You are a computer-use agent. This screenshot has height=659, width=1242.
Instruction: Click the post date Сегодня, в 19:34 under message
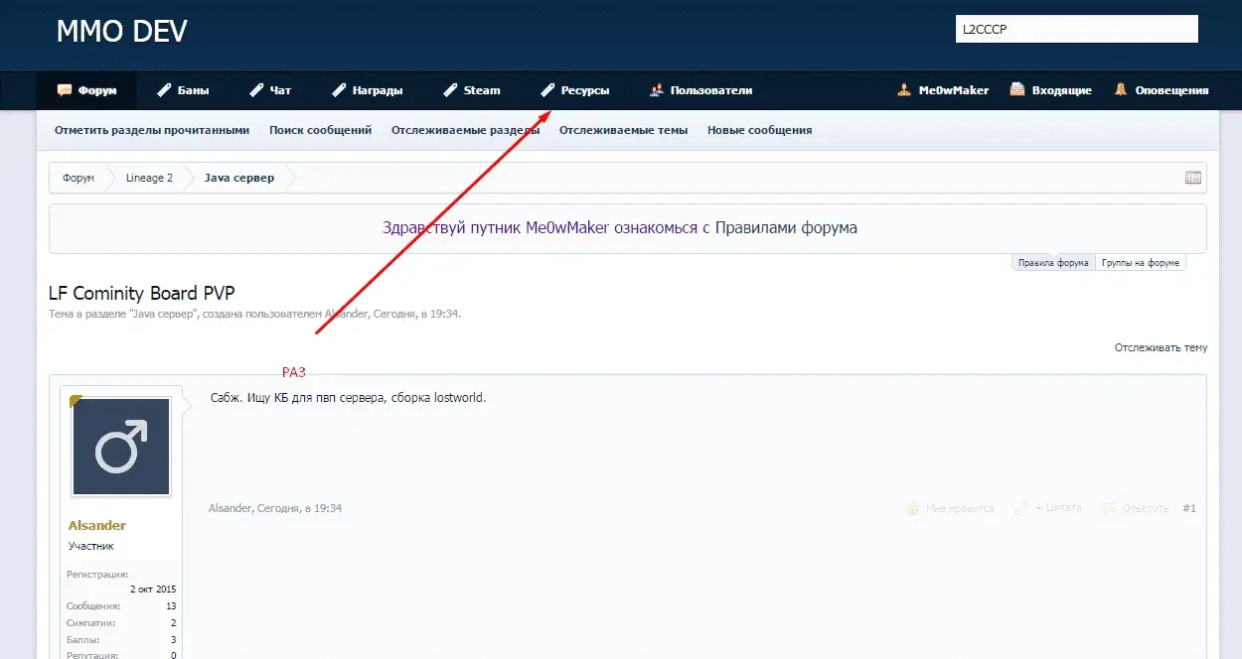[x=299, y=508]
